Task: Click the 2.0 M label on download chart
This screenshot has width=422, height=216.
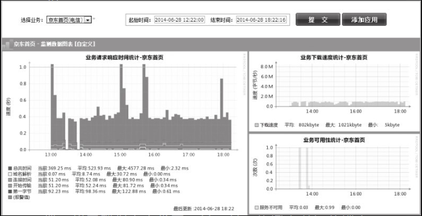Action: click(x=267, y=97)
